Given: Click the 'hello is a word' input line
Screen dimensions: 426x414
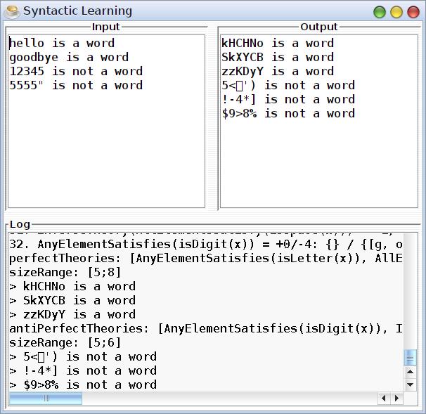Looking at the screenshot, I should pos(62,43).
